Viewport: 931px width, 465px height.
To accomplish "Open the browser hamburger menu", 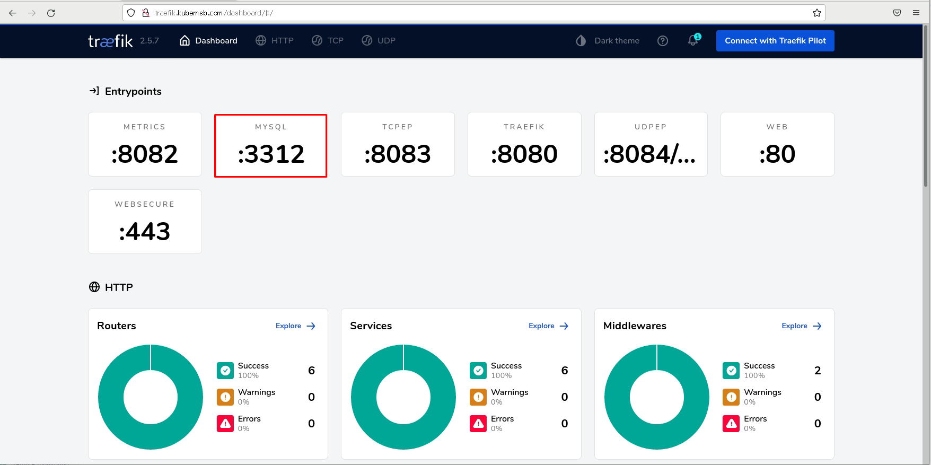I will click(x=916, y=13).
